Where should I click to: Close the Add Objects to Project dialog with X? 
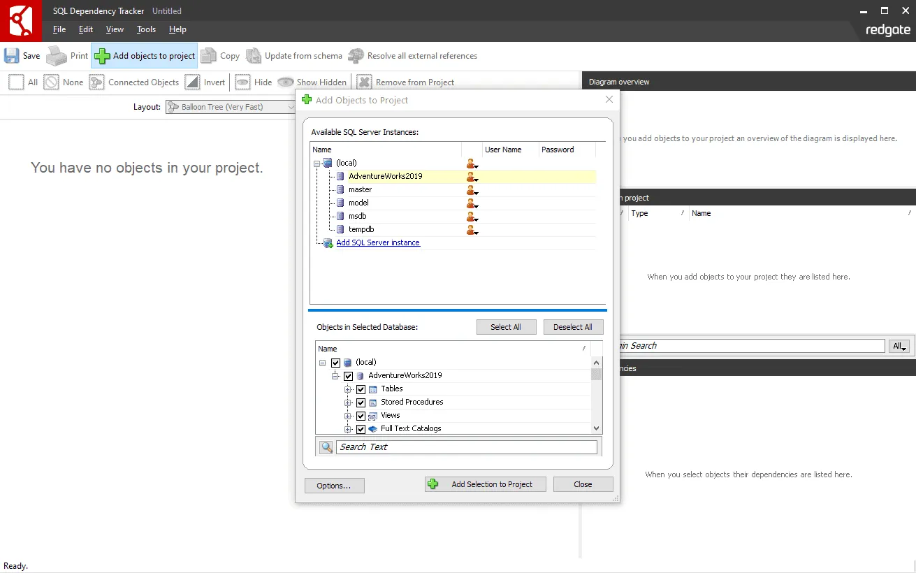click(x=609, y=99)
